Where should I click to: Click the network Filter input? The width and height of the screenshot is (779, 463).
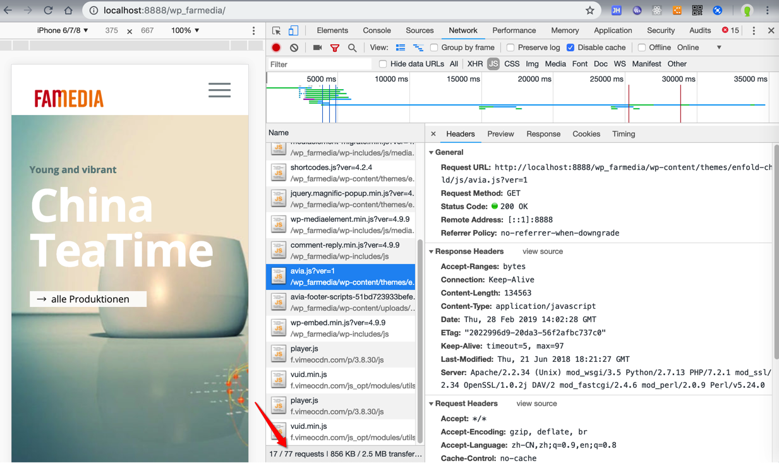[319, 64]
